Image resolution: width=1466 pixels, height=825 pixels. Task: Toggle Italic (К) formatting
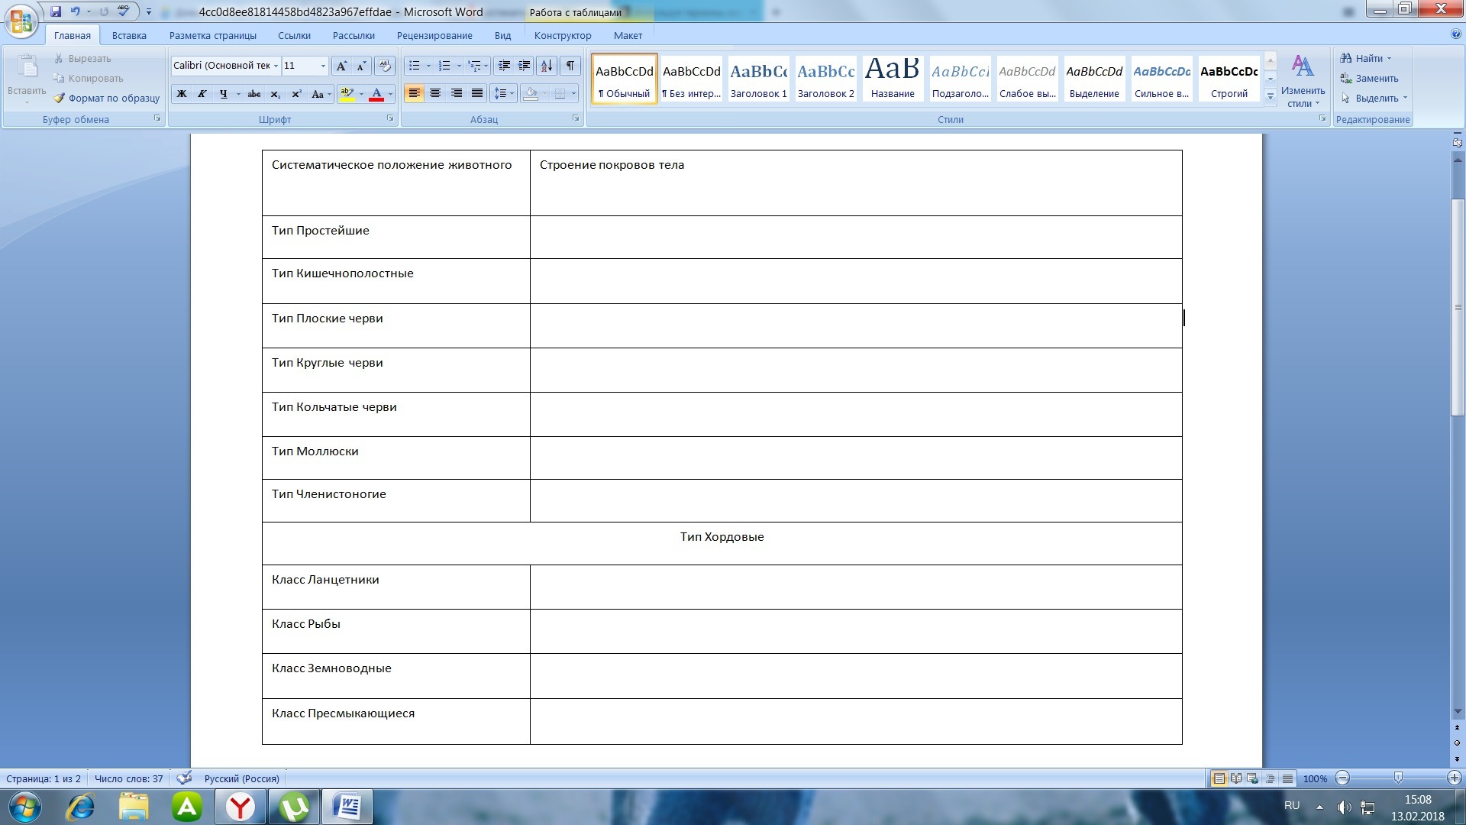pos(202,94)
